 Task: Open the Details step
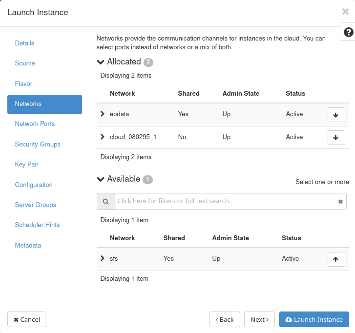tap(24, 43)
